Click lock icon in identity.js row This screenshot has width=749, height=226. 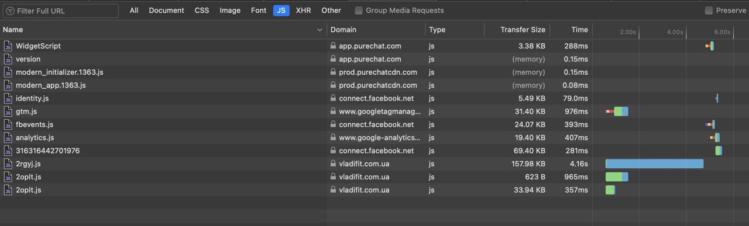[x=333, y=98]
